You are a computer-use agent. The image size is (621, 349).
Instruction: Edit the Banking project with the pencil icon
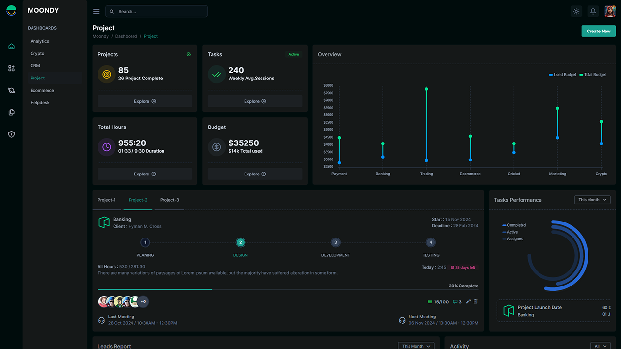click(468, 301)
